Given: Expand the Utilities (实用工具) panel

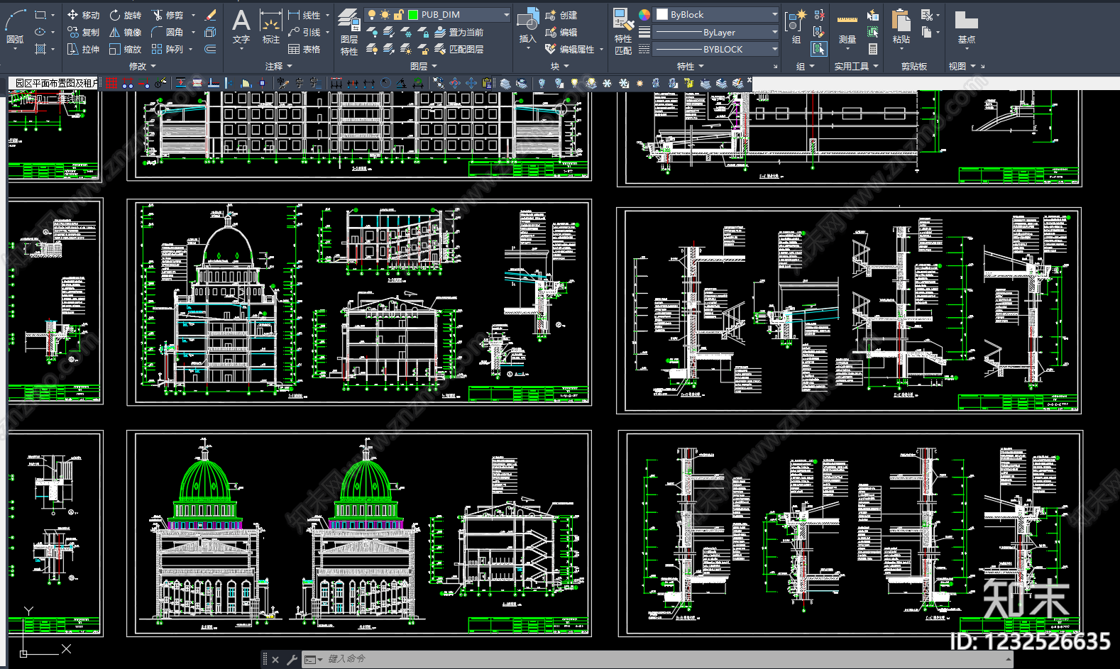Looking at the screenshot, I should click(x=856, y=66).
